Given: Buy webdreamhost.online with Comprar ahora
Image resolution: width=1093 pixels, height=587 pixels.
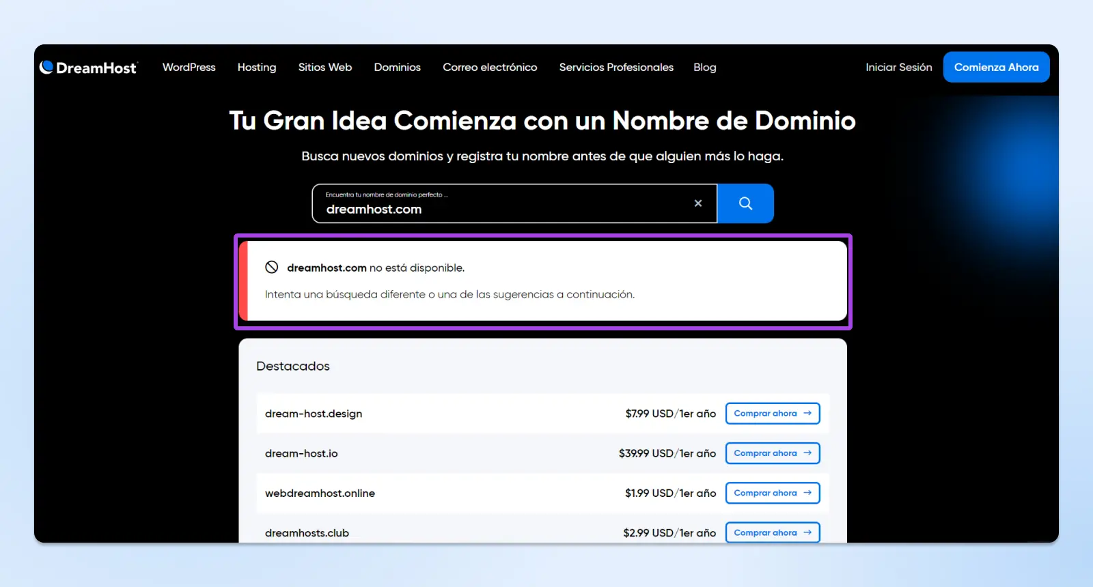Looking at the screenshot, I should point(772,493).
